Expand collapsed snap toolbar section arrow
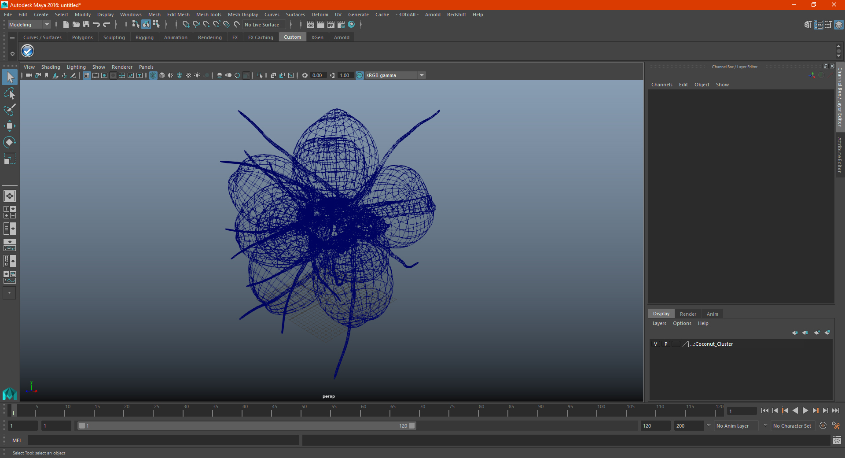 coord(290,25)
